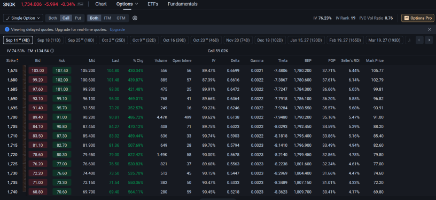The height and width of the screenshot is (200, 436).
Task: Select the Jan 15, 27 (130D) expiration
Action: coord(306,40)
